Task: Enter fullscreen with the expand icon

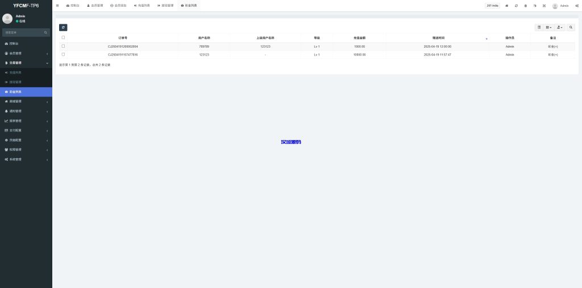Action: pyautogui.click(x=544, y=6)
